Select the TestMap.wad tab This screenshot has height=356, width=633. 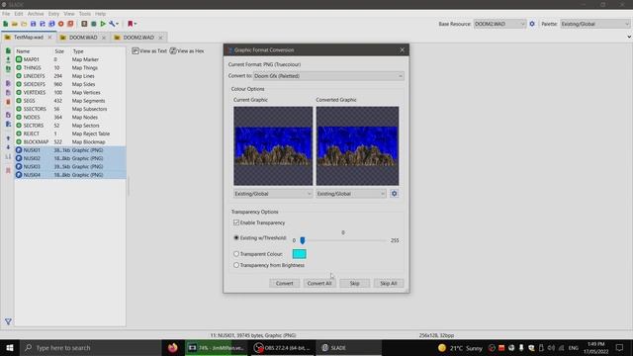28,38
